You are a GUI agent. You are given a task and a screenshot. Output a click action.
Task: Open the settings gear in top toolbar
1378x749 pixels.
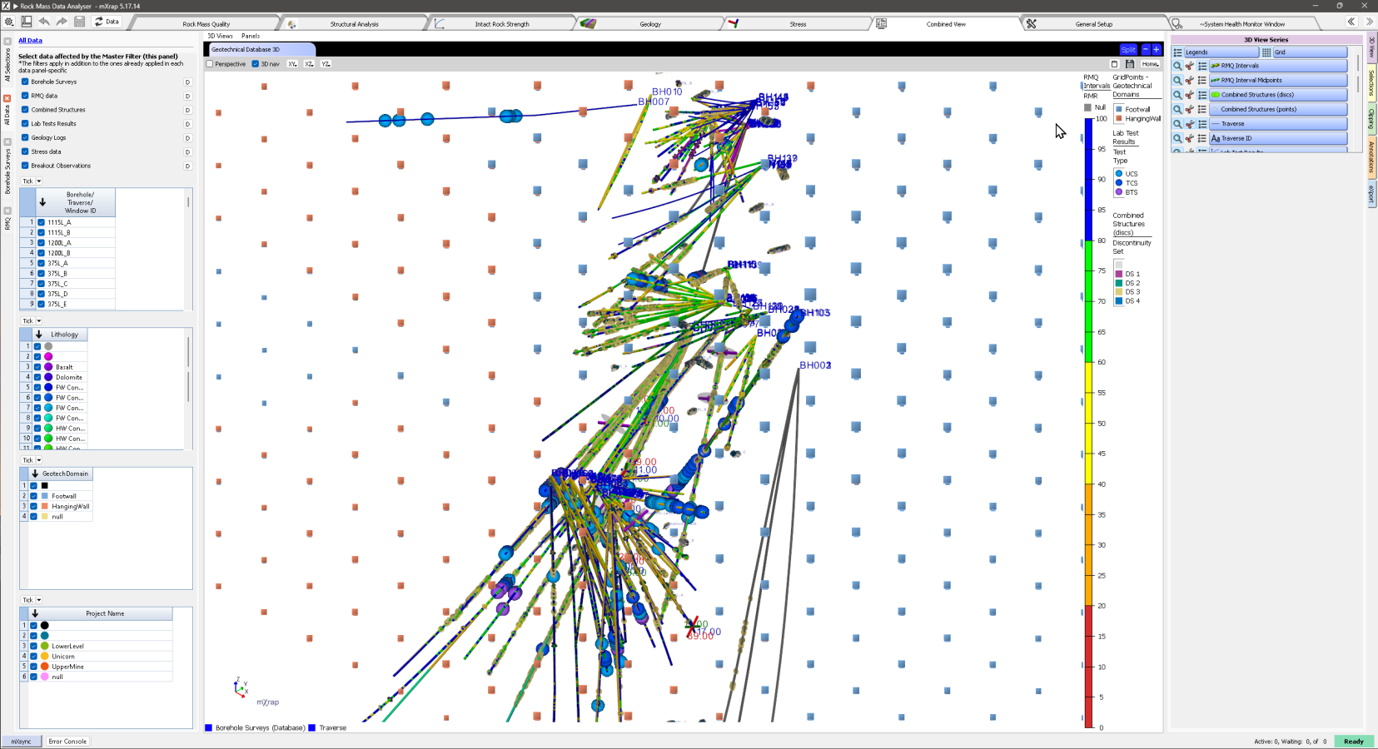pos(9,22)
